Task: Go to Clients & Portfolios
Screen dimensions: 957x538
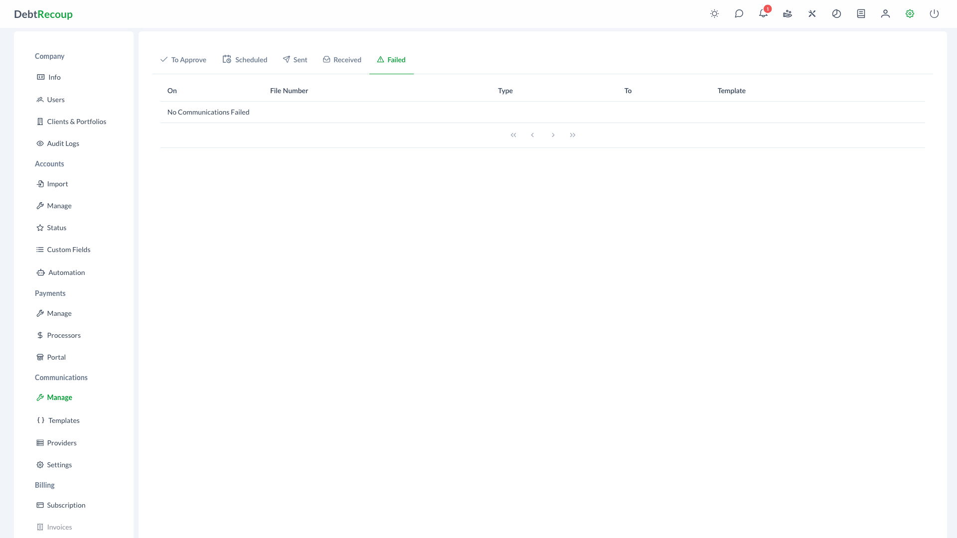Action: point(76,122)
